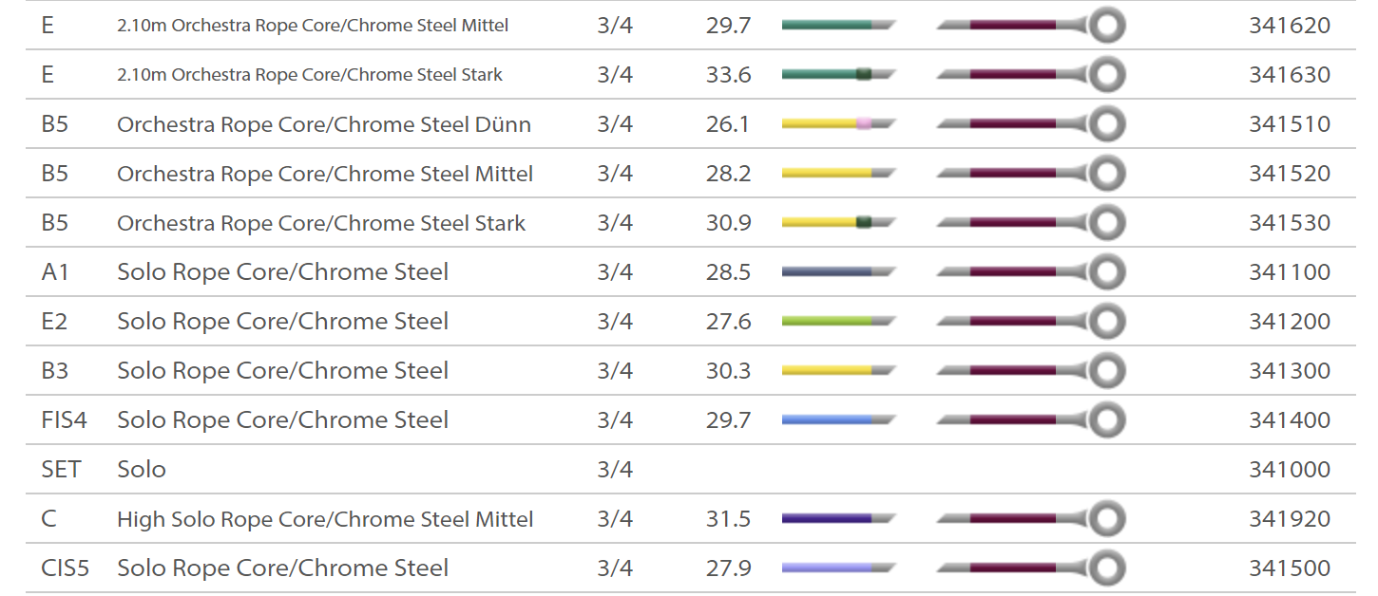Click the green string image for 341620
1378x596 pixels.
click(x=837, y=26)
